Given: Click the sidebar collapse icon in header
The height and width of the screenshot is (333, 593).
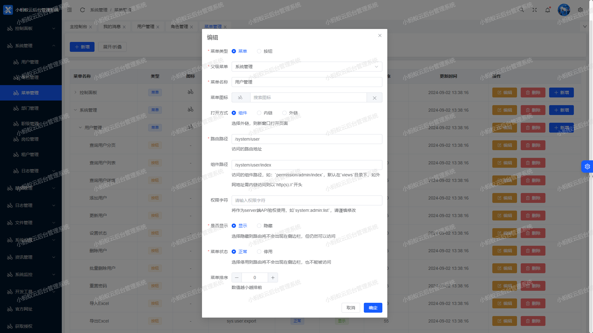Looking at the screenshot, I should pyautogui.click(x=69, y=10).
